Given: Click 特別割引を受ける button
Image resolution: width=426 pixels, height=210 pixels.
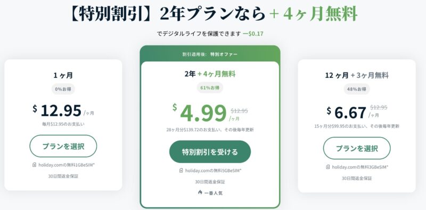Looking at the screenshot, I should [x=210, y=152].
